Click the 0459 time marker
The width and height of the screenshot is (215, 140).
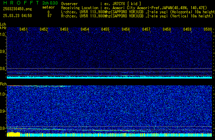[x=187, y=29]
